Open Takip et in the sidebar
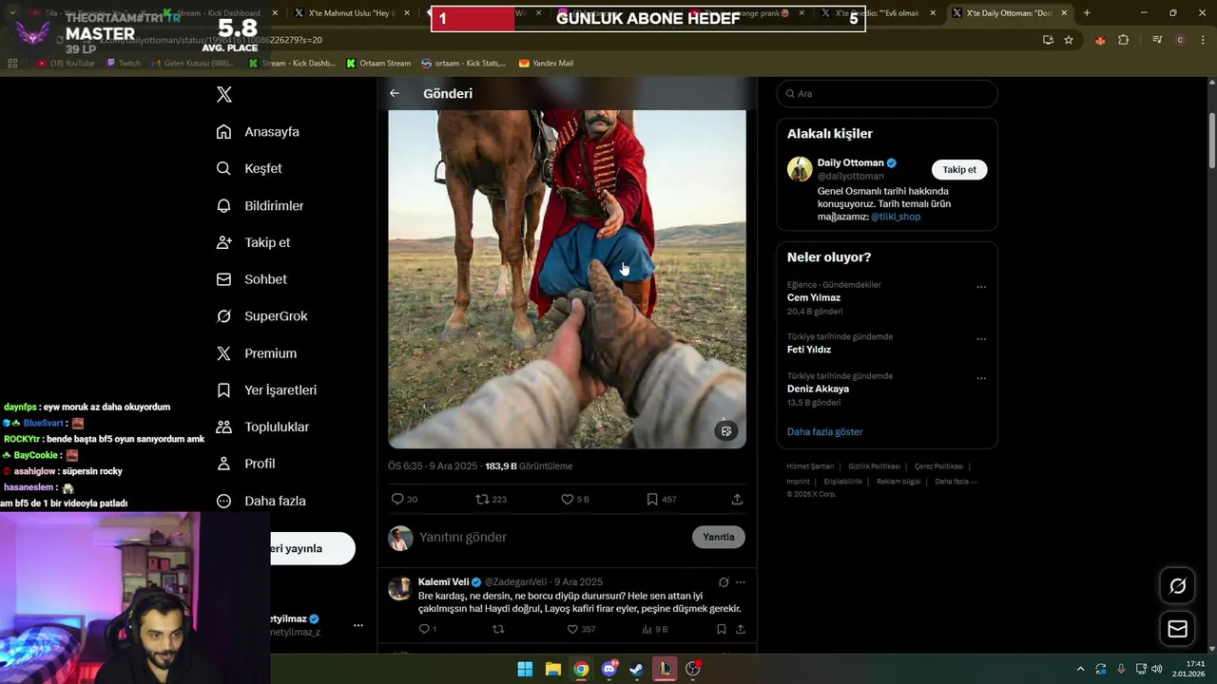 253,242
